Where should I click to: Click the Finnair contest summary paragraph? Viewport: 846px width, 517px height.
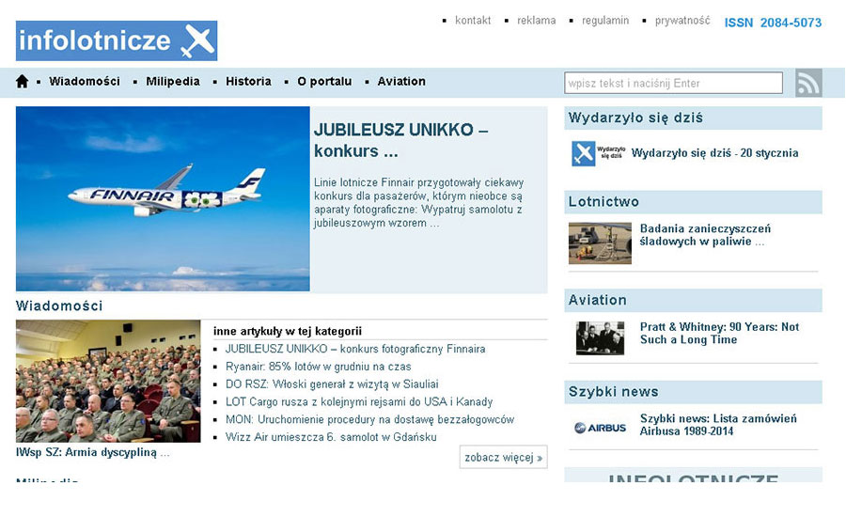click(418, 203)
